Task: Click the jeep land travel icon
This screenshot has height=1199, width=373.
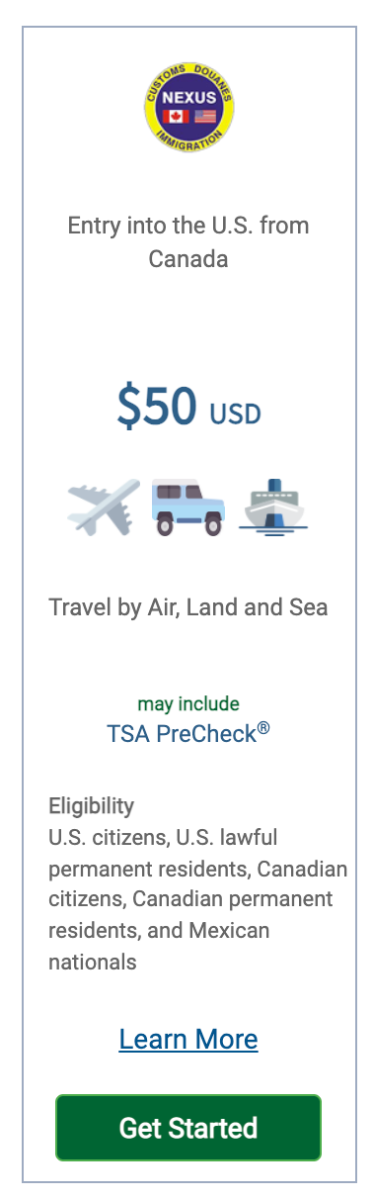Action: pyautogui.click(x=188, y=507)
